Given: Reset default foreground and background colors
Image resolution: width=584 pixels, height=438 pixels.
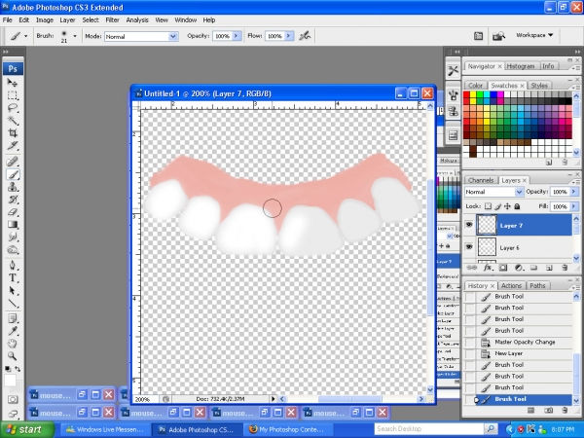Looking at the screenshot, I should [8, 369].
